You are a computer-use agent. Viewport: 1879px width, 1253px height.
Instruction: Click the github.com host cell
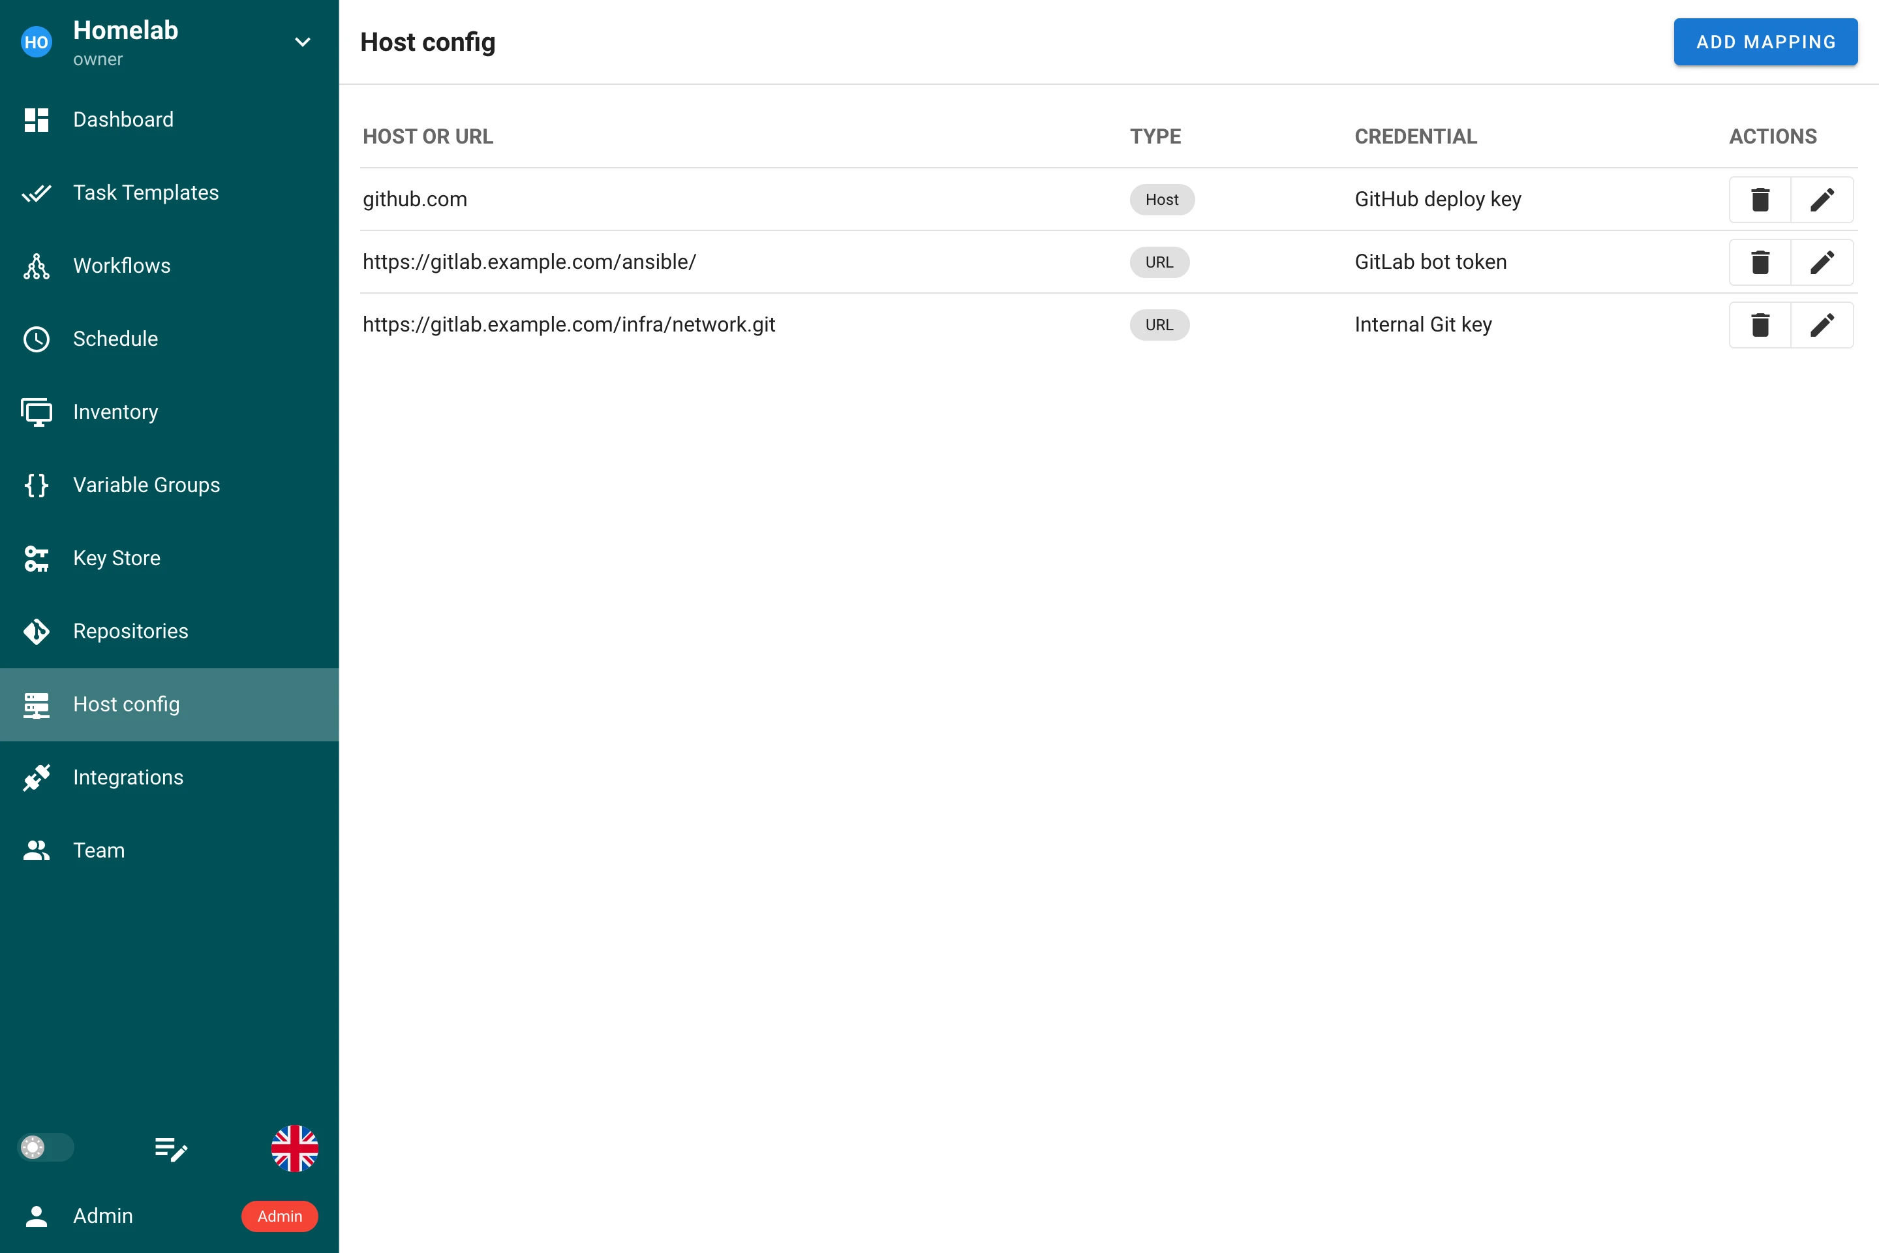pyautogui.click(x=416, y=199)
